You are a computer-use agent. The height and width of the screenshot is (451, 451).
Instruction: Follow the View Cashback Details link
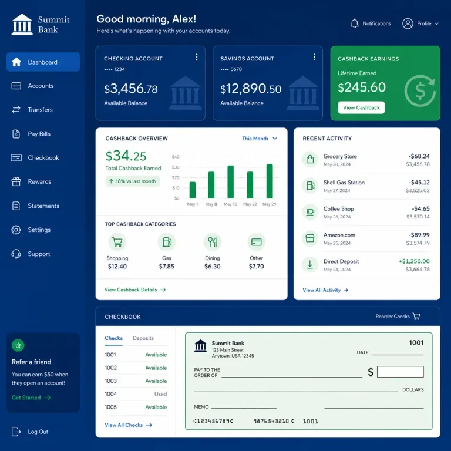pos(135,290)
